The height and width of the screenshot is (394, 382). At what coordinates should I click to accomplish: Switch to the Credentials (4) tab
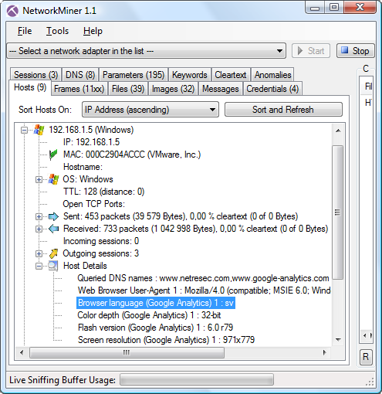point(272,89)
